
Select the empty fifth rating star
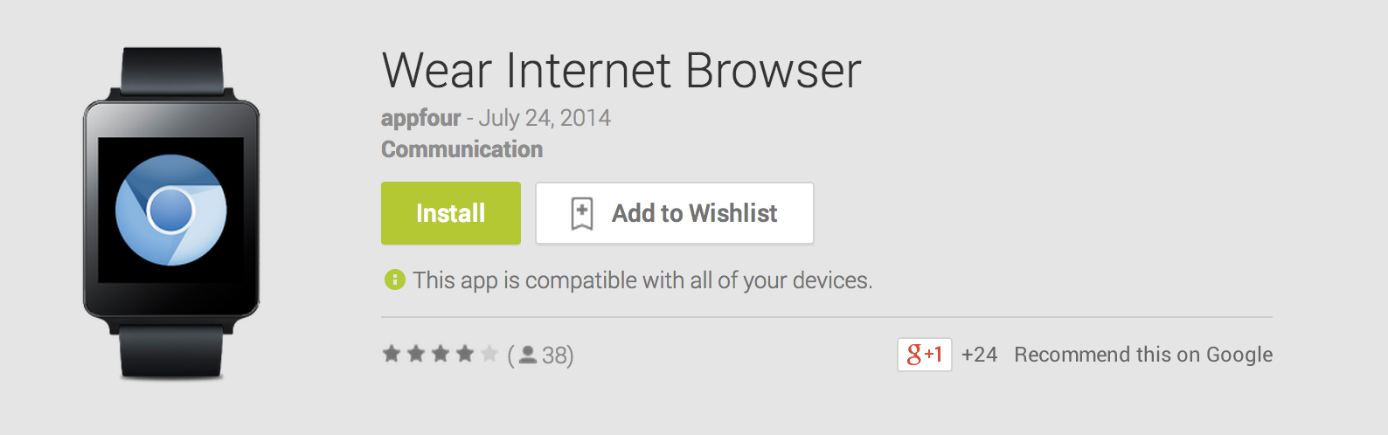click(x=489, y=354)
